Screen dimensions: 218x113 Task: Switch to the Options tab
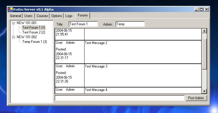click(x=57, y=16)
